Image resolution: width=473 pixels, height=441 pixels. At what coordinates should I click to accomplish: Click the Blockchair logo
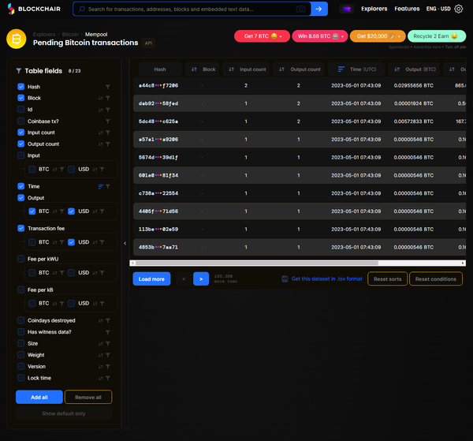(x=34, y=9)
